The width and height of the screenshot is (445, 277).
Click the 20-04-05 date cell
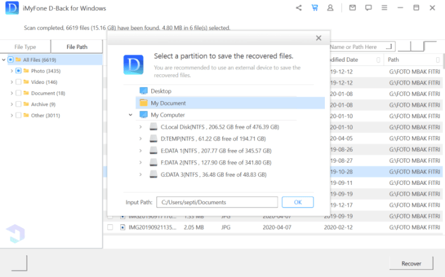coord(341,138)
